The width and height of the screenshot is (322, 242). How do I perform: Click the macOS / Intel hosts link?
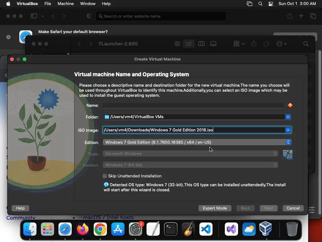108,217
